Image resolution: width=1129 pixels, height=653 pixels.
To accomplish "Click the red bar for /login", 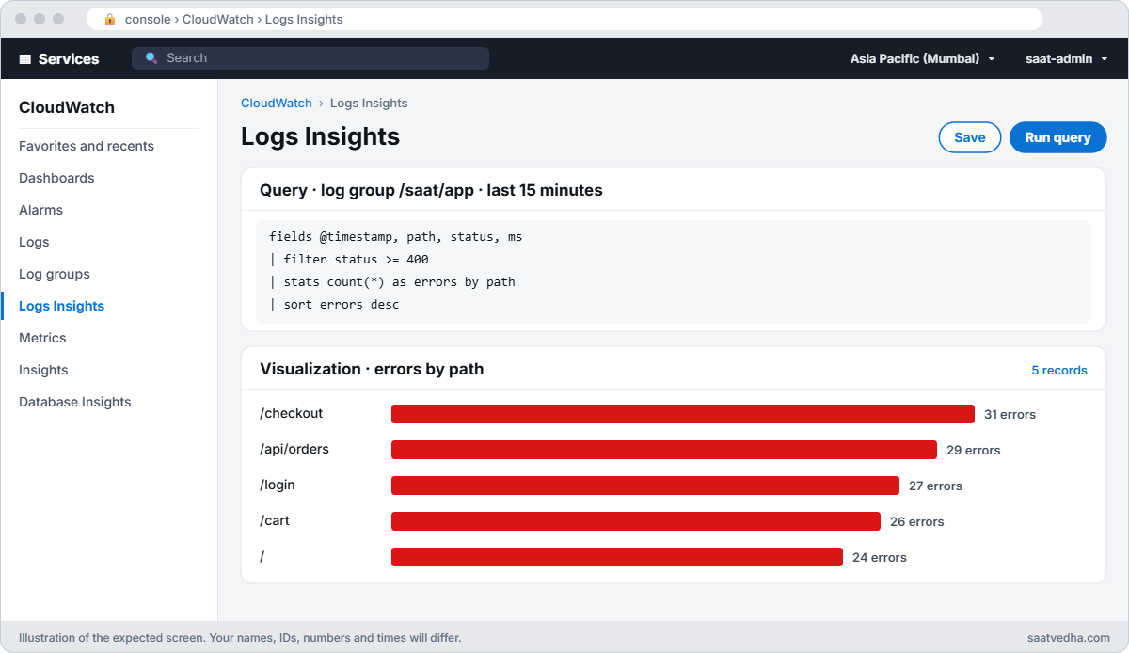I will 645,486.
